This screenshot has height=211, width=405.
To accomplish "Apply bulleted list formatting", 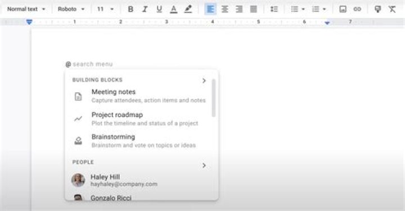I will tap(294, 10).
